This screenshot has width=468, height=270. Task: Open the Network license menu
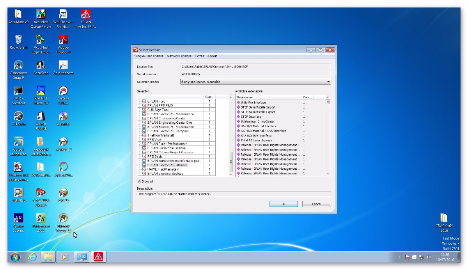coord(179,56)
